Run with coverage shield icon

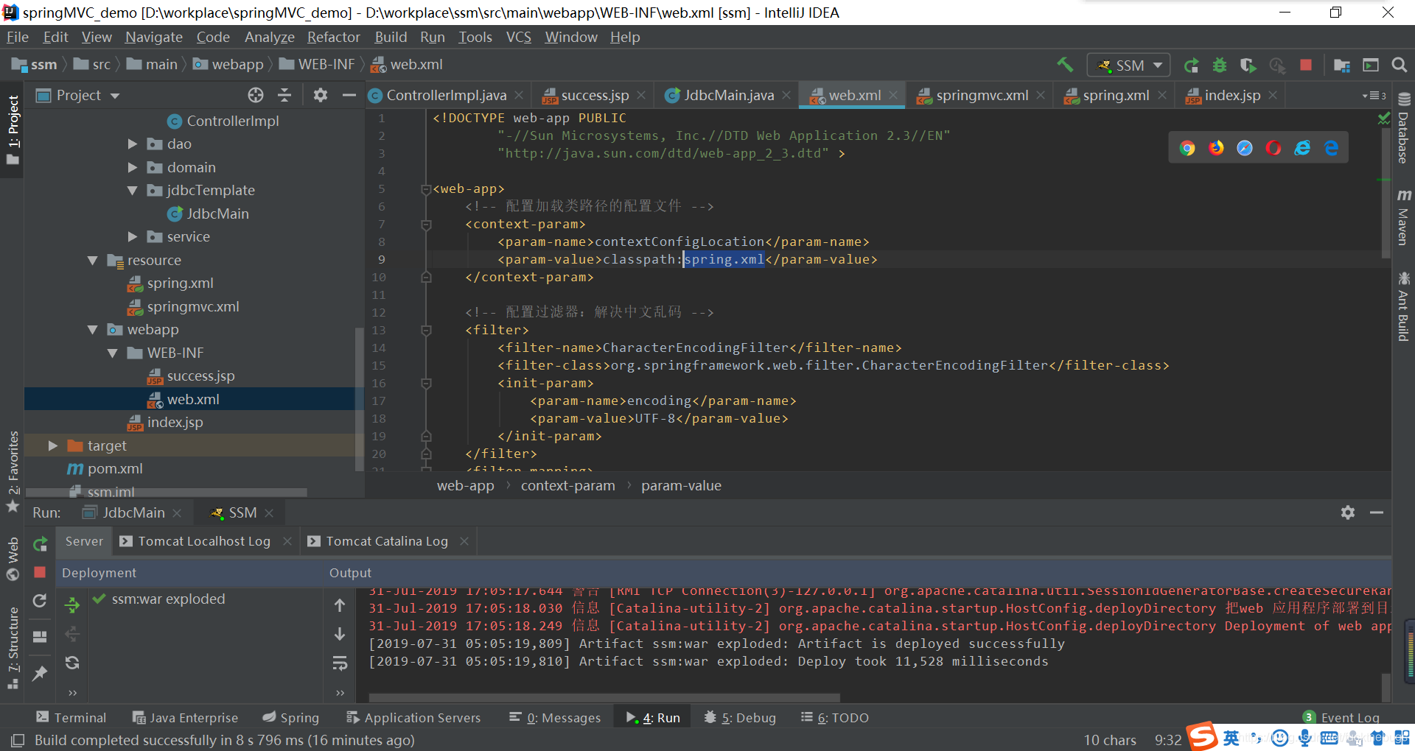(x=1248, y=66)
